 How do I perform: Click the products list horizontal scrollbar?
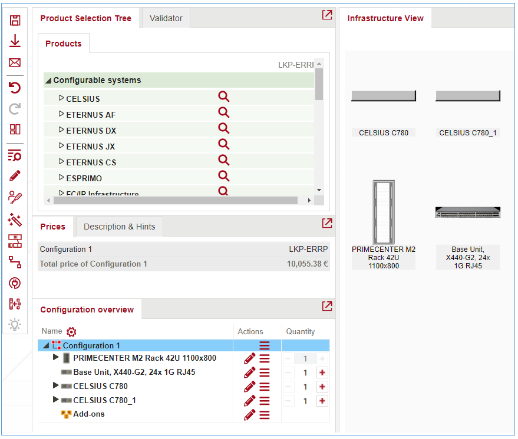[x=176, y=200]
